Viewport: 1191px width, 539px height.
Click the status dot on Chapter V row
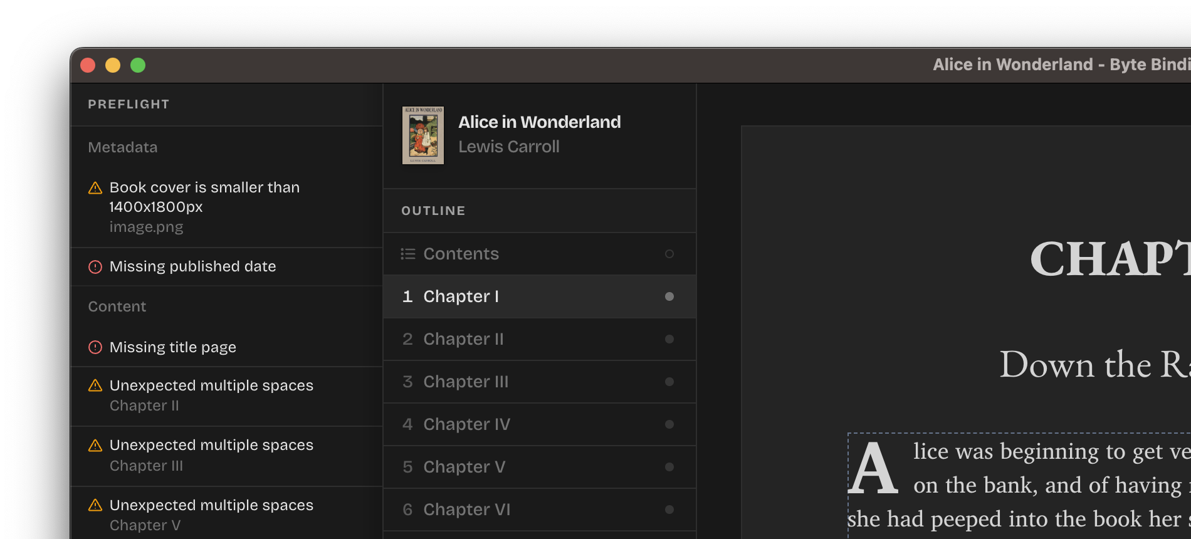click(x=669, y=467)
